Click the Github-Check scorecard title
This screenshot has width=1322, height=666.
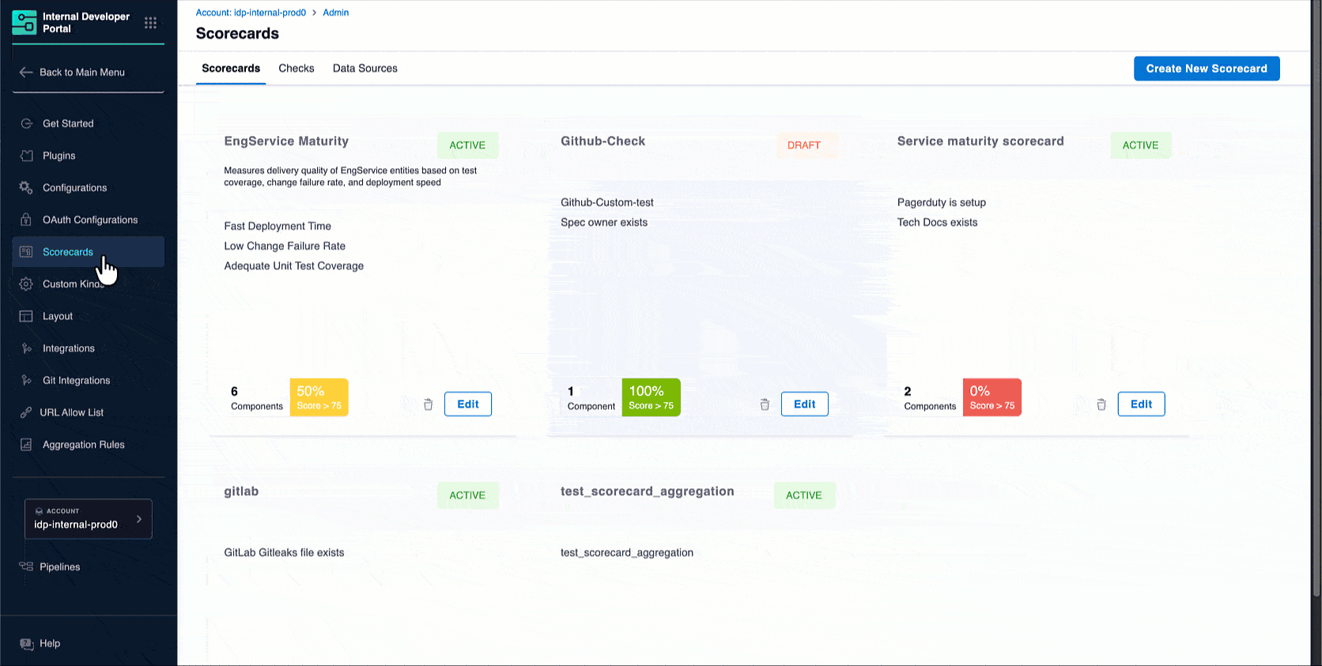[603, 141]
